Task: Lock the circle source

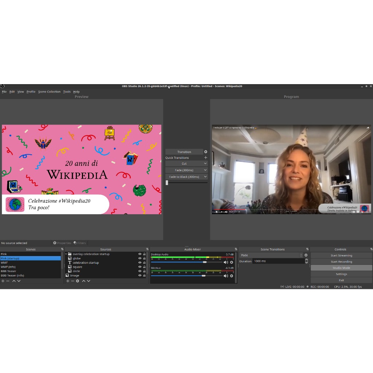Action: point(144,271)
